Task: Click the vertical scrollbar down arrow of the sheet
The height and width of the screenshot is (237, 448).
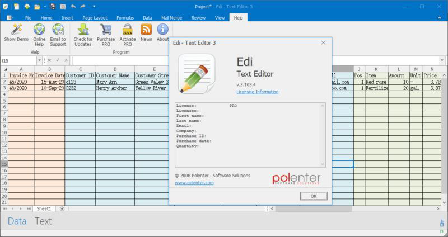Action: pyautogui.click(x=444, y=202)
